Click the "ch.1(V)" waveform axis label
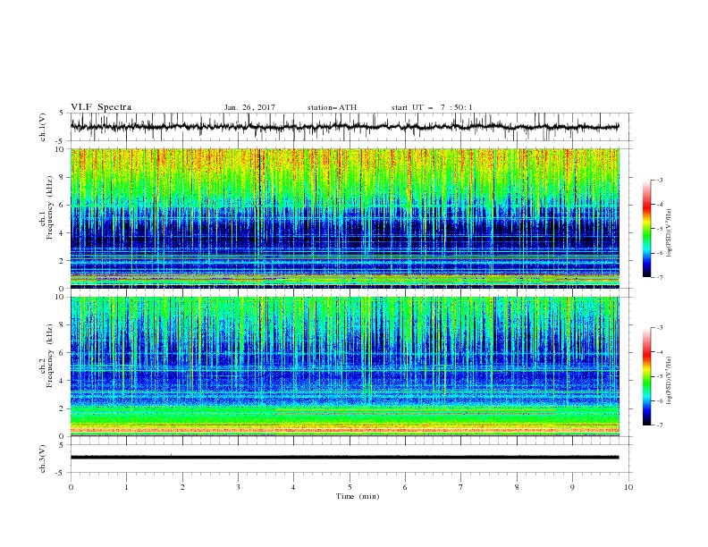Viewport: 708px width, 547px height. tap(43, 127)
